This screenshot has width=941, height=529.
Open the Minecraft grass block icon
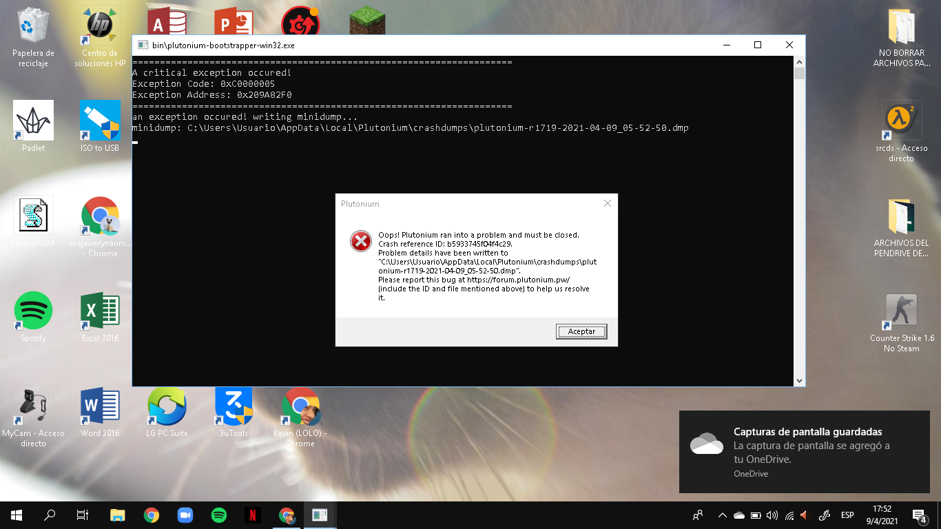point(367,21)
